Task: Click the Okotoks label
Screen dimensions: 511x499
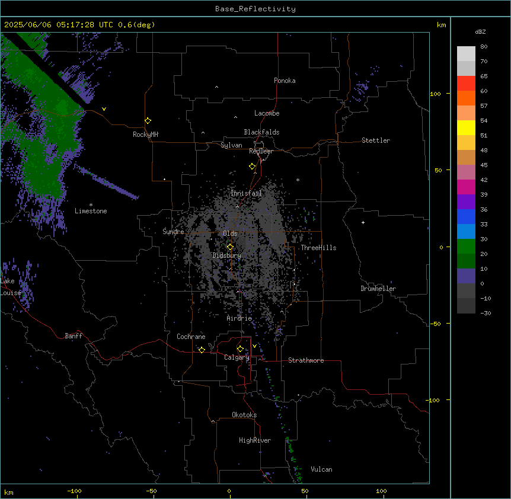Action: click(244, 415)
